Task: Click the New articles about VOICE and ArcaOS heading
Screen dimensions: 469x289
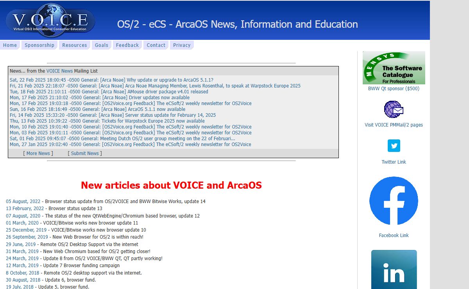Action: click(171, 185)
